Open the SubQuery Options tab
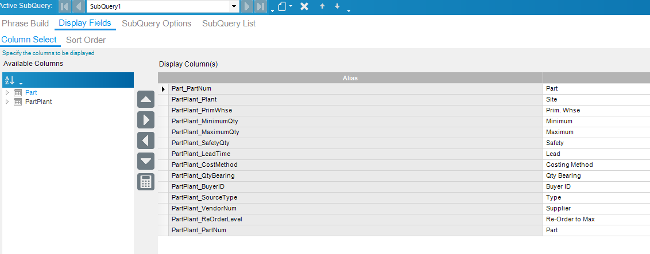 [156, 24]
